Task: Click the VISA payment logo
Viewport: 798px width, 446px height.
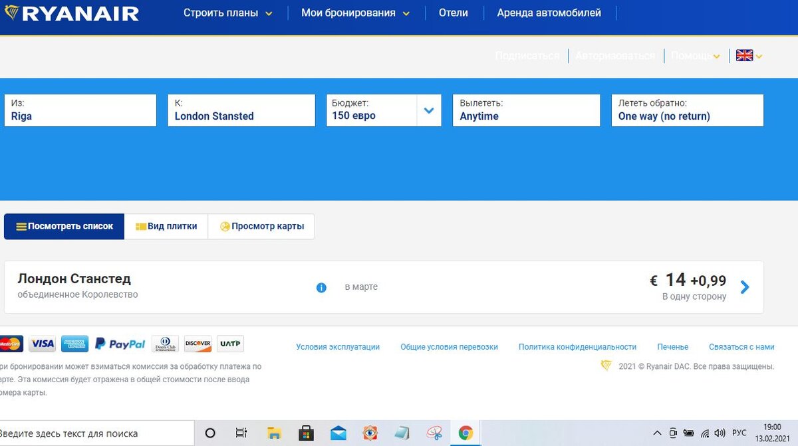Action: [x=43, y=344]
